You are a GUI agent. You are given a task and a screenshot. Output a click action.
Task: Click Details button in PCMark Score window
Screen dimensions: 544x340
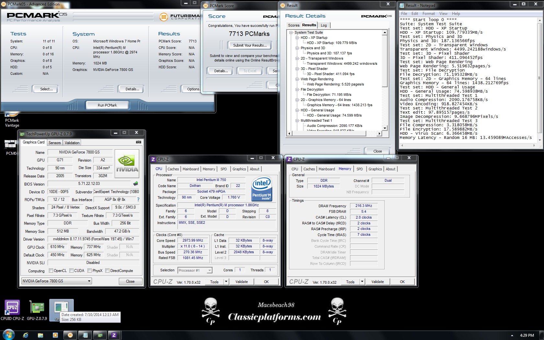221,71
